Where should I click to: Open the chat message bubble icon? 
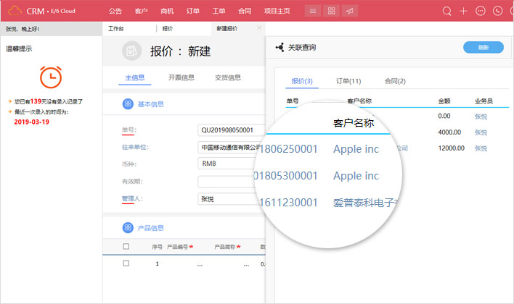(x=480, y=11)
